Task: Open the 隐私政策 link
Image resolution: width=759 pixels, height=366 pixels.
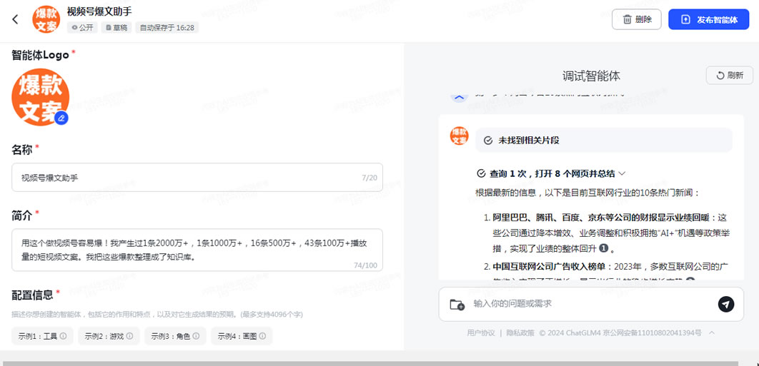Action: coord(520,332)
